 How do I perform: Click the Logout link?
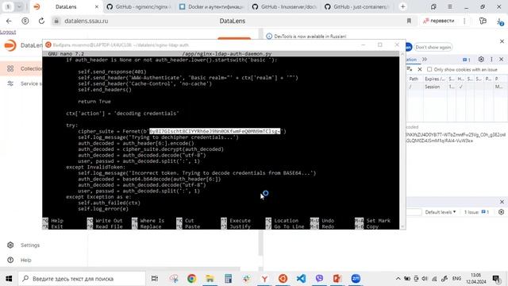pos(8,32)
